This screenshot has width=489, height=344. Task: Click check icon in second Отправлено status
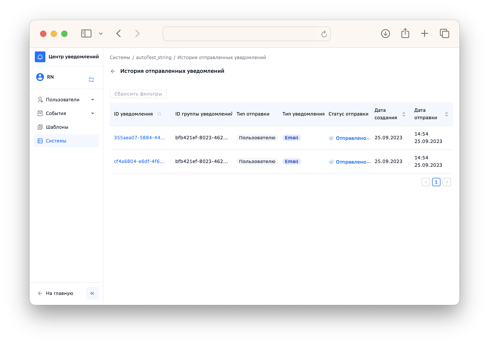pyautogui.click(x=331, y=162)
